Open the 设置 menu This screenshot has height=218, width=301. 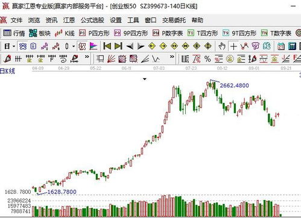(x=116, y=20)
